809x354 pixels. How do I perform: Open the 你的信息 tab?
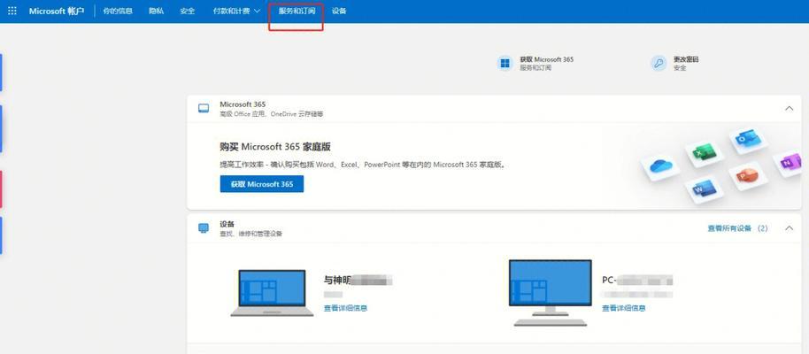point(118,11)
